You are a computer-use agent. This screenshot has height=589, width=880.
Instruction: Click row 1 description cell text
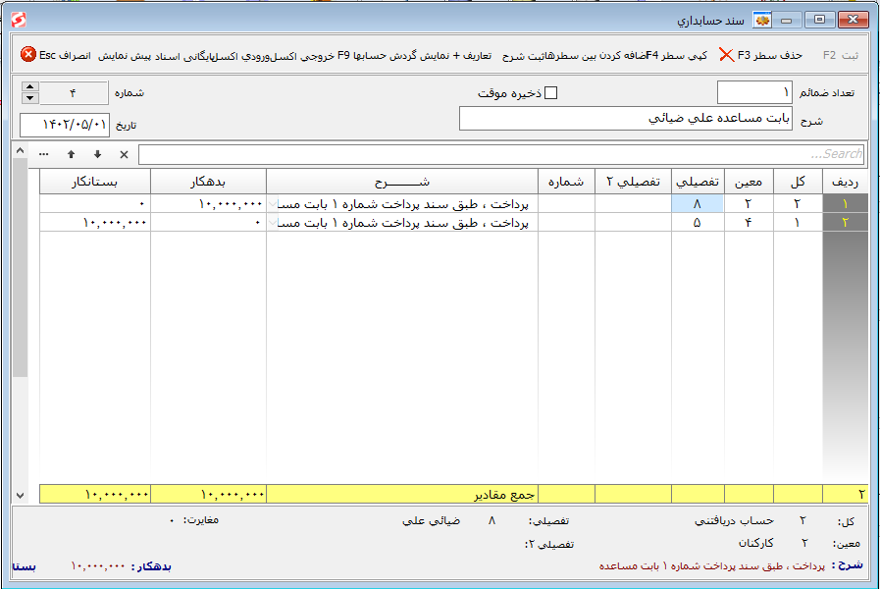pos(402,204)
